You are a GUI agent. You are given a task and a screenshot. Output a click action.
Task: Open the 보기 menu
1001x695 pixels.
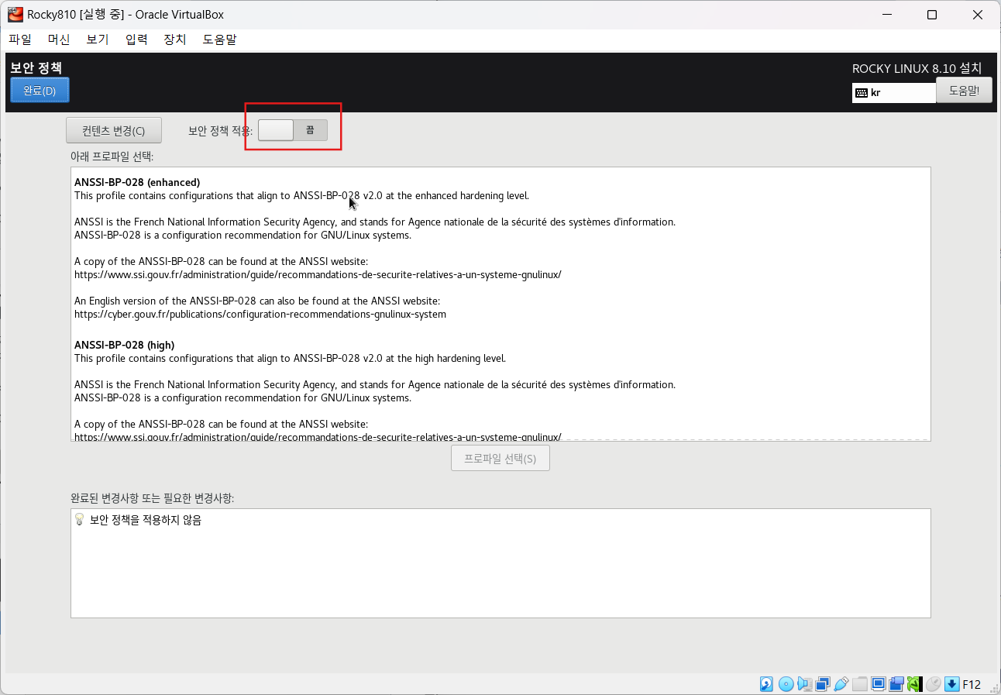pyautogui.click(x=98, y=40)
